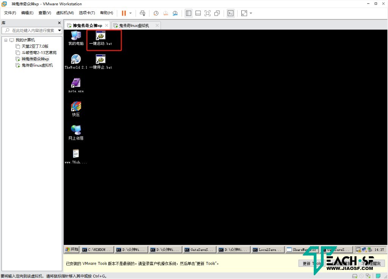Click the hard disk status bar icon
This screenshot has height=279, width=388.
(x=355, y=276)
